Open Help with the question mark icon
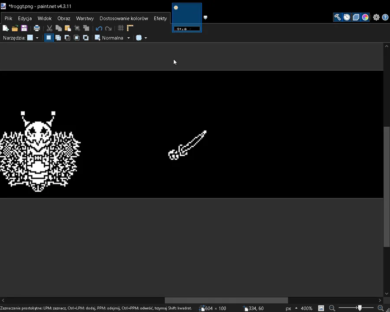This screenshot has height=312, width=390. [x=385, y=17]
